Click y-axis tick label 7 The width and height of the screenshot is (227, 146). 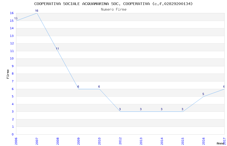tap(13, 81)
